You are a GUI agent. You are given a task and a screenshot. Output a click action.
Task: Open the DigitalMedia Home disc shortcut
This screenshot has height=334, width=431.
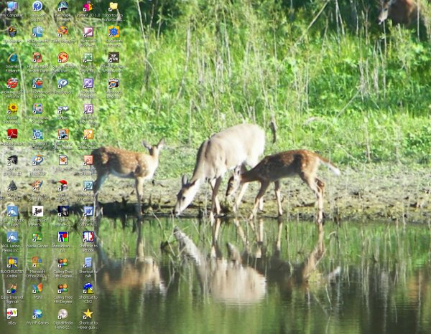(62, 314)
